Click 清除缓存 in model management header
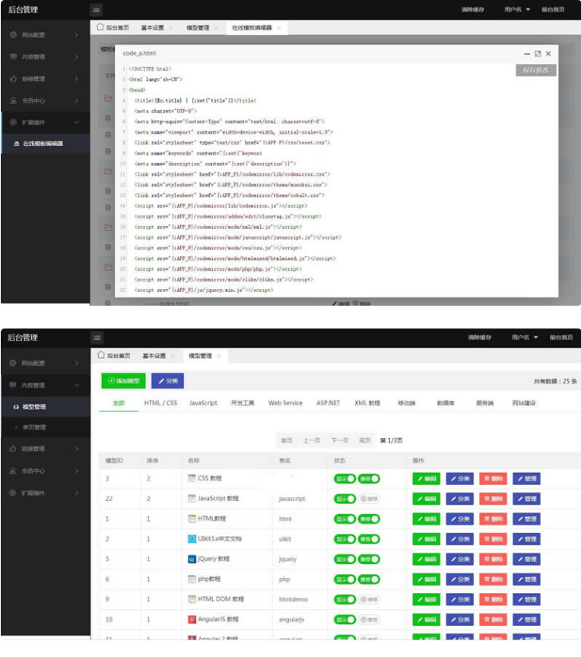581x657 pixels. coord(480,338)
